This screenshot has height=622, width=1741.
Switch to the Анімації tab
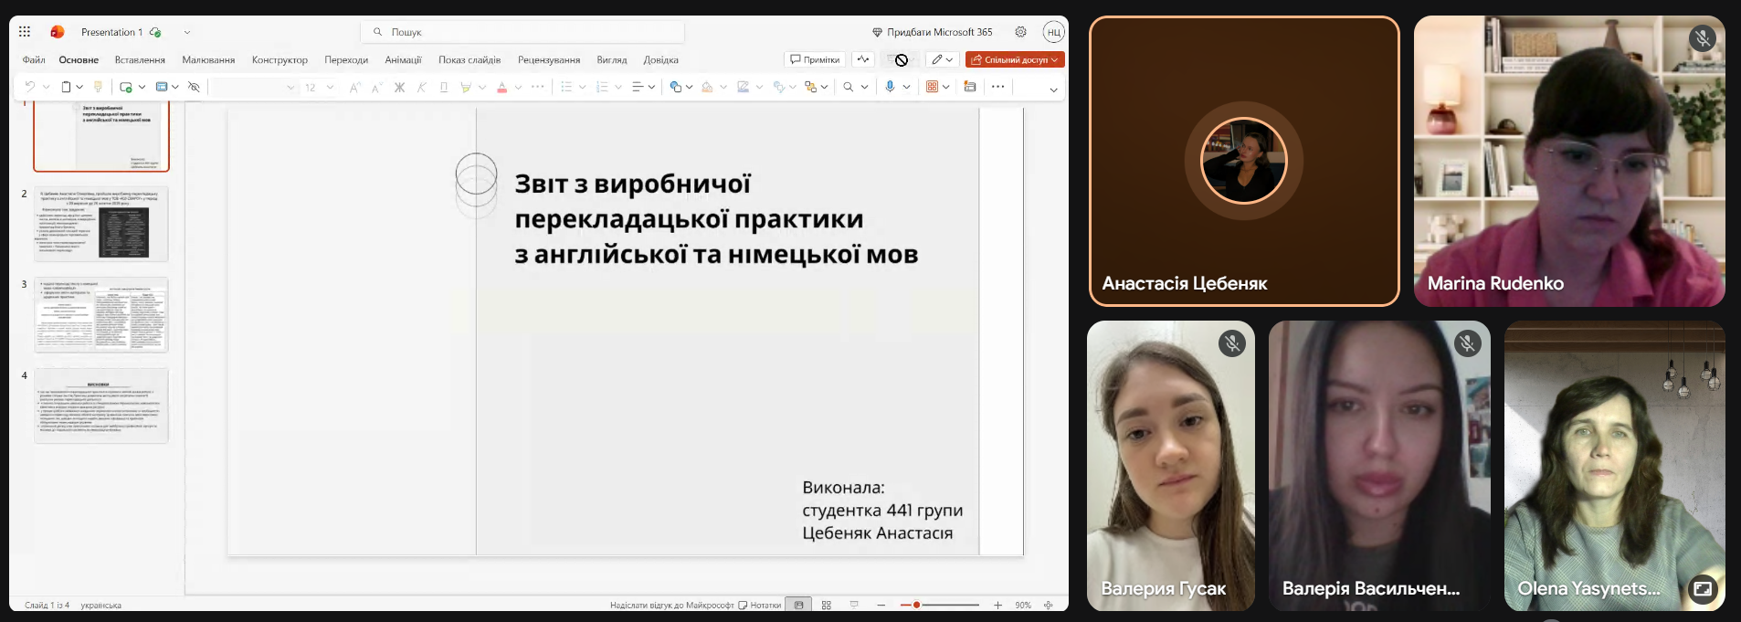(403, 59)
